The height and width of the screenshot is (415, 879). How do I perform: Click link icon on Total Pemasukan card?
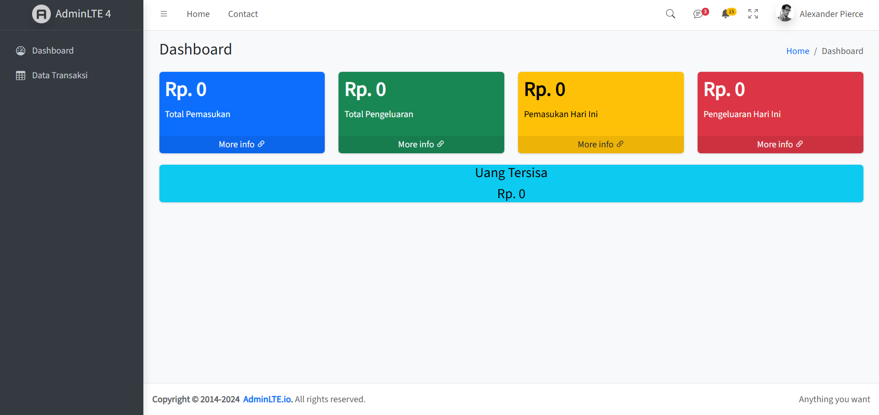tap(261, 144)
